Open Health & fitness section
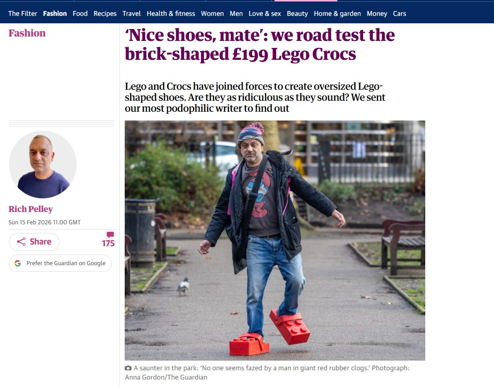Viewport: 494px width, 387px height. 171,14
